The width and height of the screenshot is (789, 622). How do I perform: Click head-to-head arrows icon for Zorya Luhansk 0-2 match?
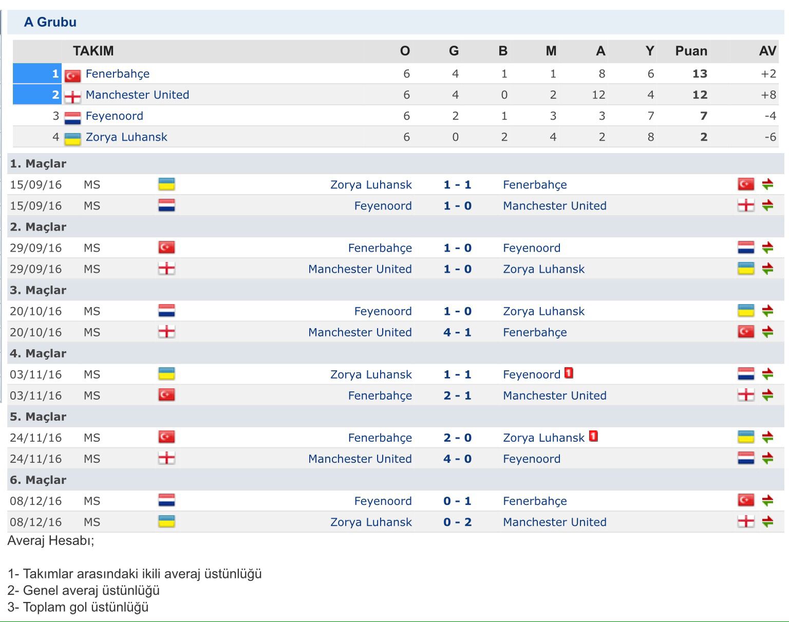767,522
